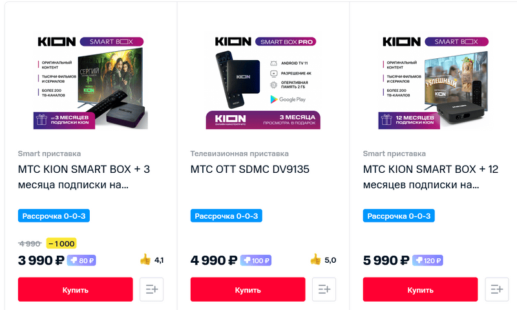Image resolution: width=517 pixels, height=310 pixels.
Task: Open MTC OTT SDMC DV9135 product link
Action: click(250, 170)
